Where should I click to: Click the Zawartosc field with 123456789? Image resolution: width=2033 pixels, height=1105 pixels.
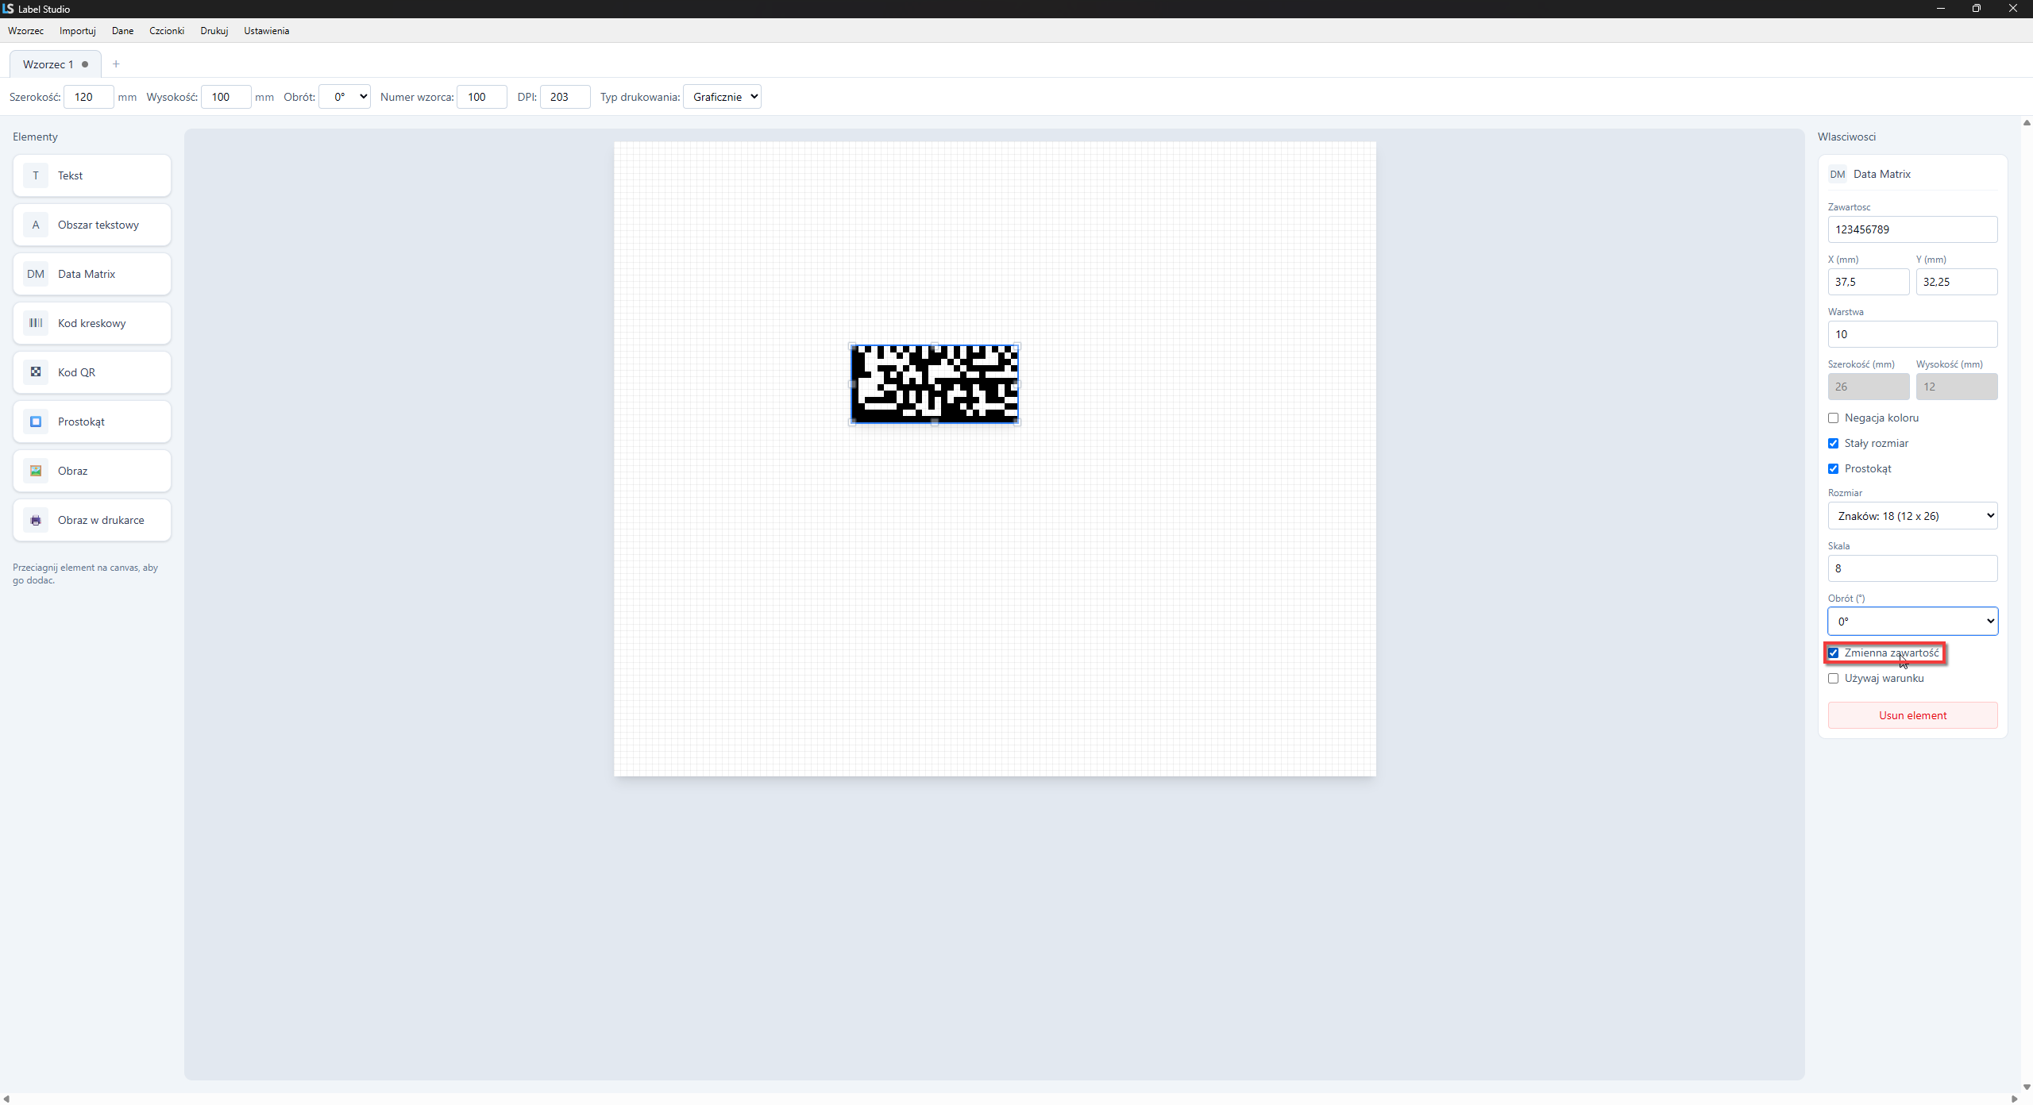tap(1912, 229)
